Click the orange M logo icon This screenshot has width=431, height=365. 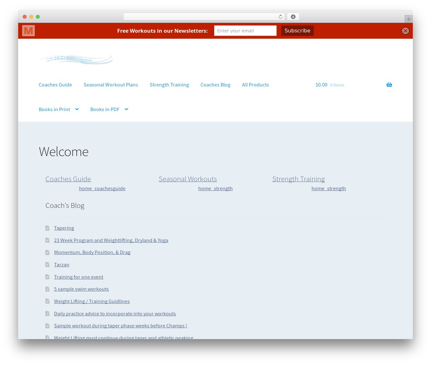(28, 31)
